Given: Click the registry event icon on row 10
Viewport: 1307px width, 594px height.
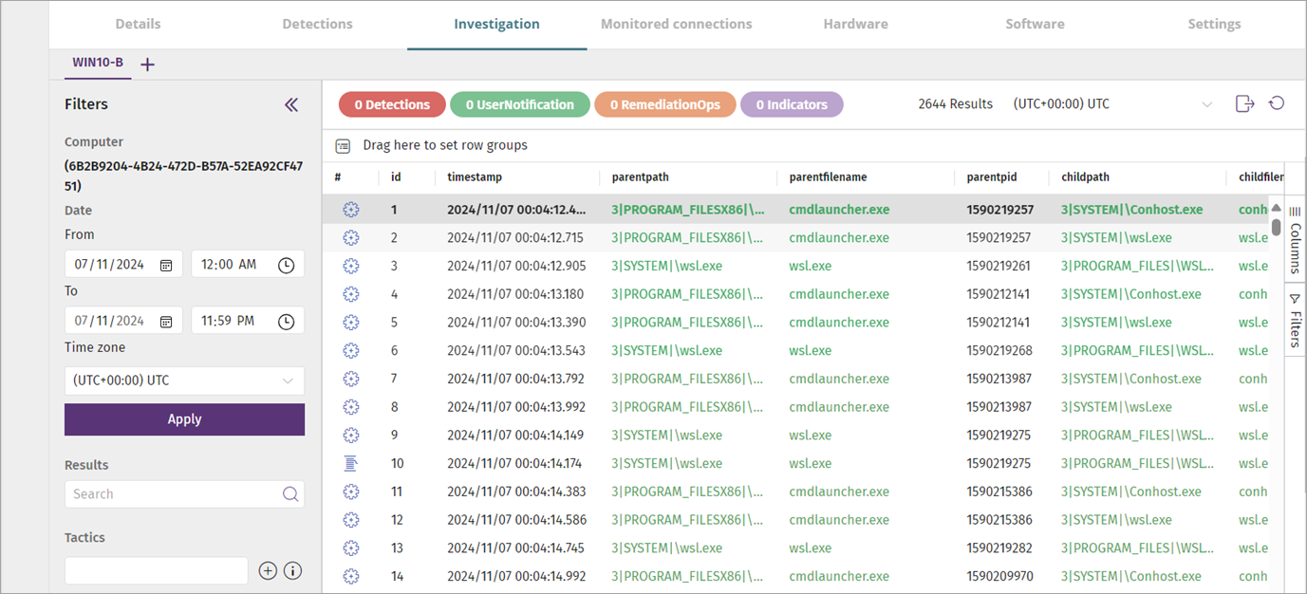Looking at the screenshot, I should pyautogui.click(x=351, y=463).
